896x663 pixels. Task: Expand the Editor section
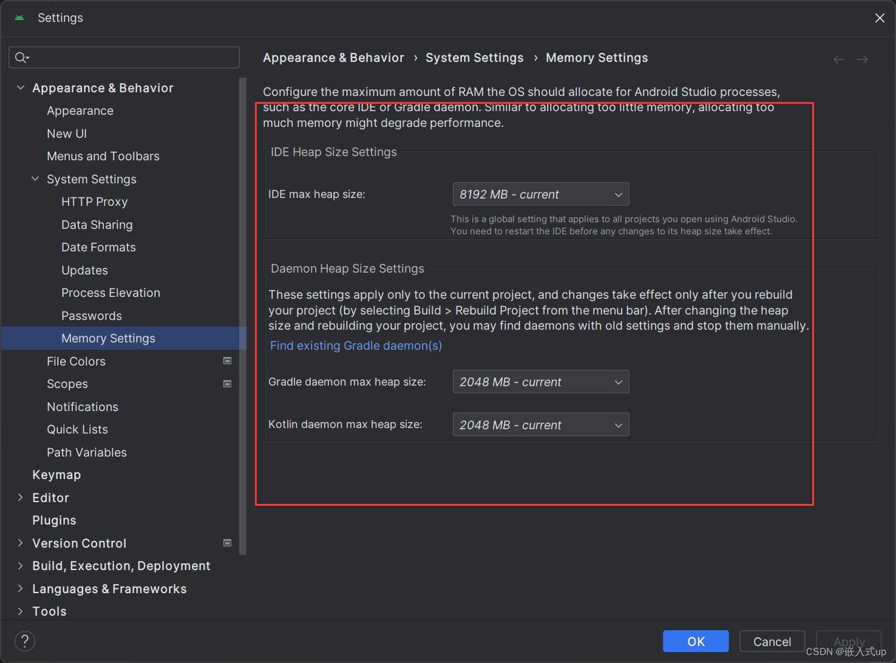point(21,498)
